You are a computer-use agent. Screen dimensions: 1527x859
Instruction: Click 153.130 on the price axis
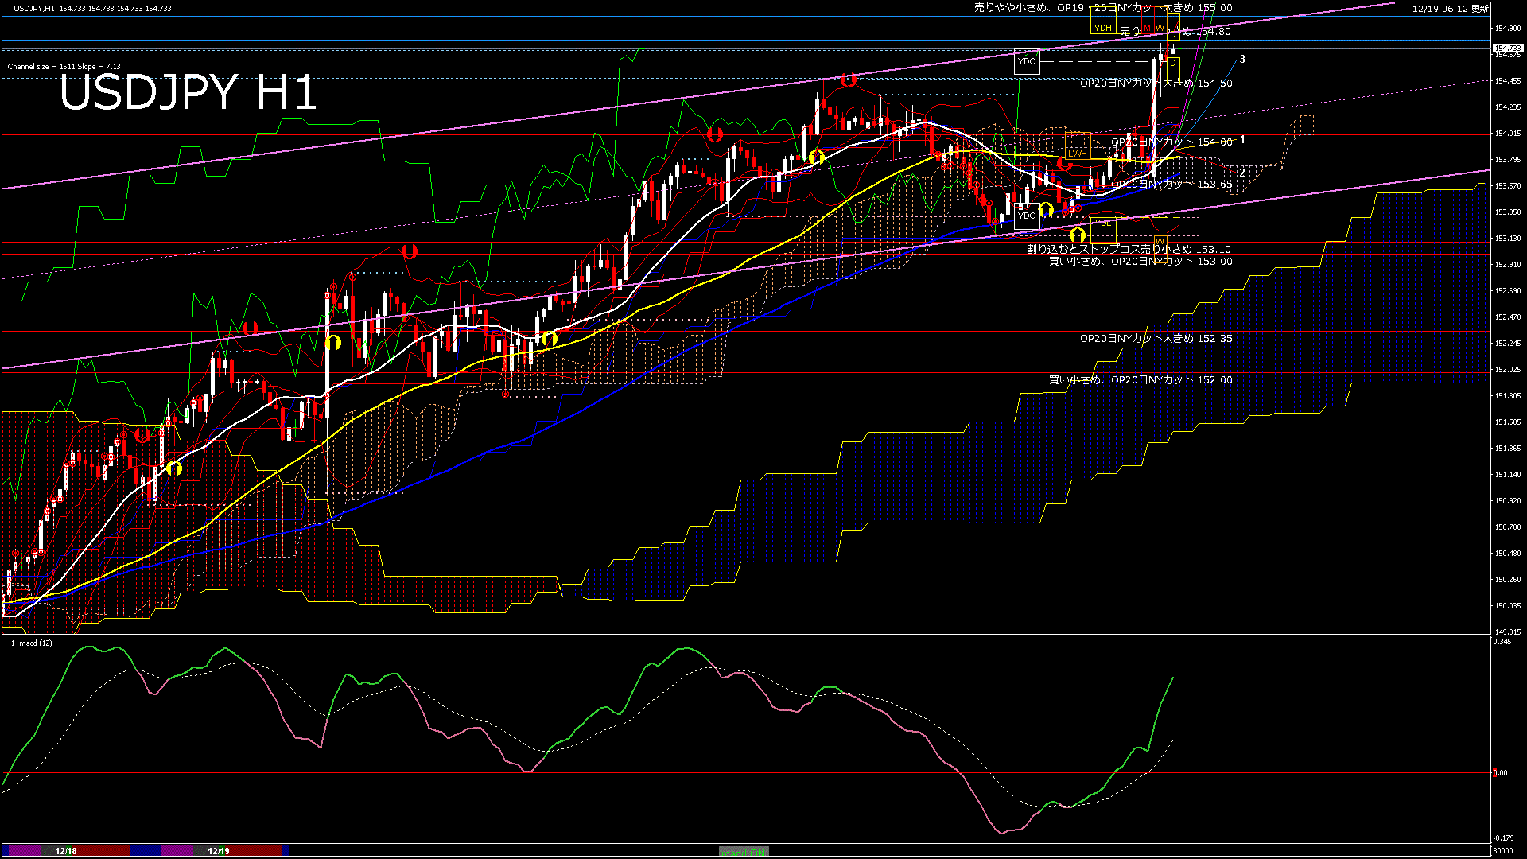click(1508, 238)
